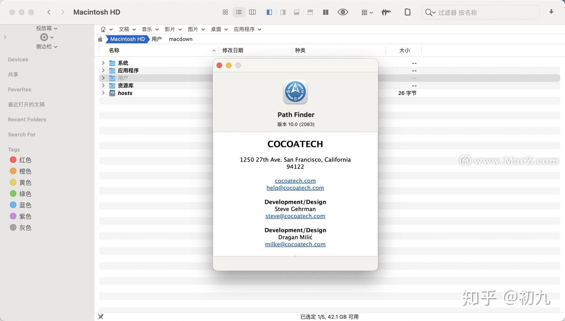The image size is (565, 321).
Task: Click the milke@cocoatech.com email link
Action: [x=295, y=244]
